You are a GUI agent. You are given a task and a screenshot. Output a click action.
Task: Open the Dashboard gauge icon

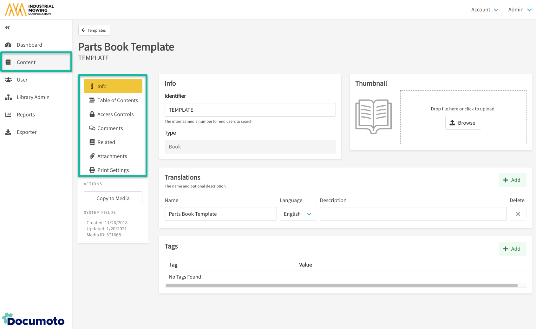8,45
